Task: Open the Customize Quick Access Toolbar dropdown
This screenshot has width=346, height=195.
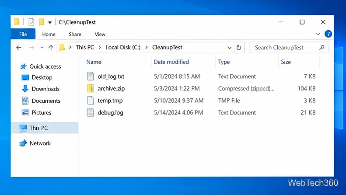Action: coord(50,22)
